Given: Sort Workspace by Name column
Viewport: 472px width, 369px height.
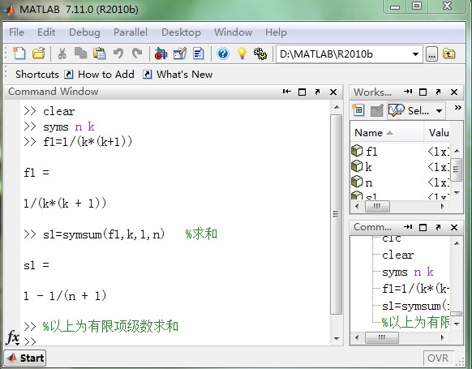Looking at the screenshot, I should tap(387, 133).
